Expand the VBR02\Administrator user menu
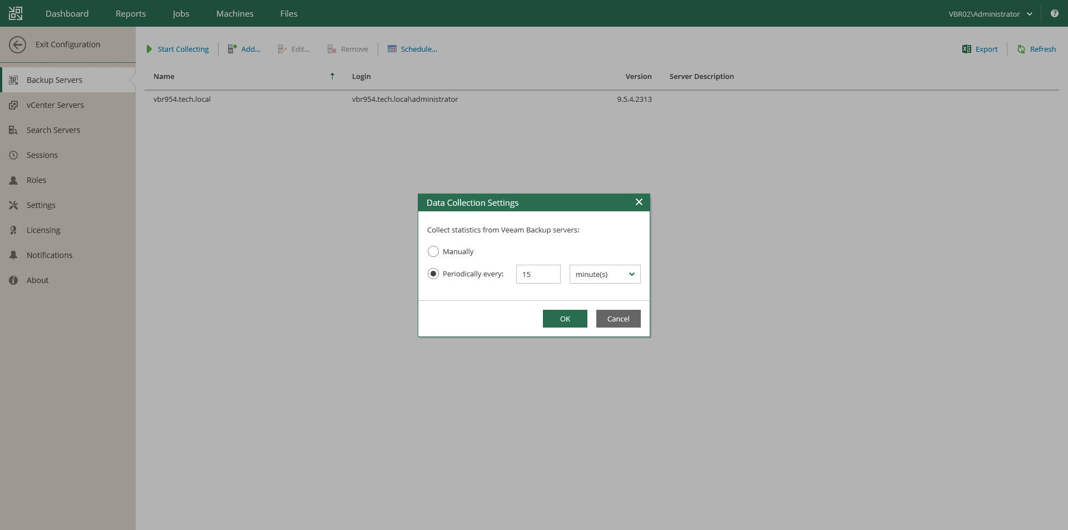The image size is (1068, 530). (x=991, y=14)
